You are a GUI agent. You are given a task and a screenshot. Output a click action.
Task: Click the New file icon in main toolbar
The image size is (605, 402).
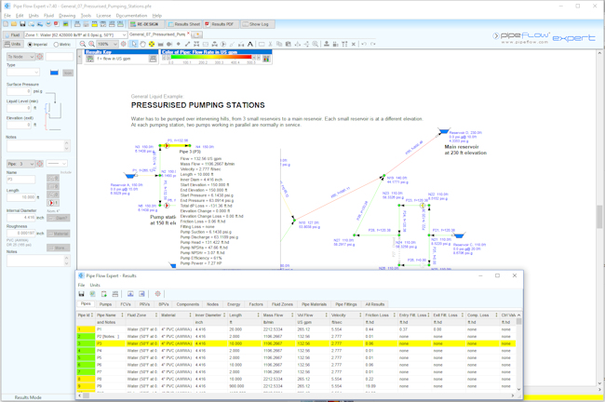tap(6, 24)
